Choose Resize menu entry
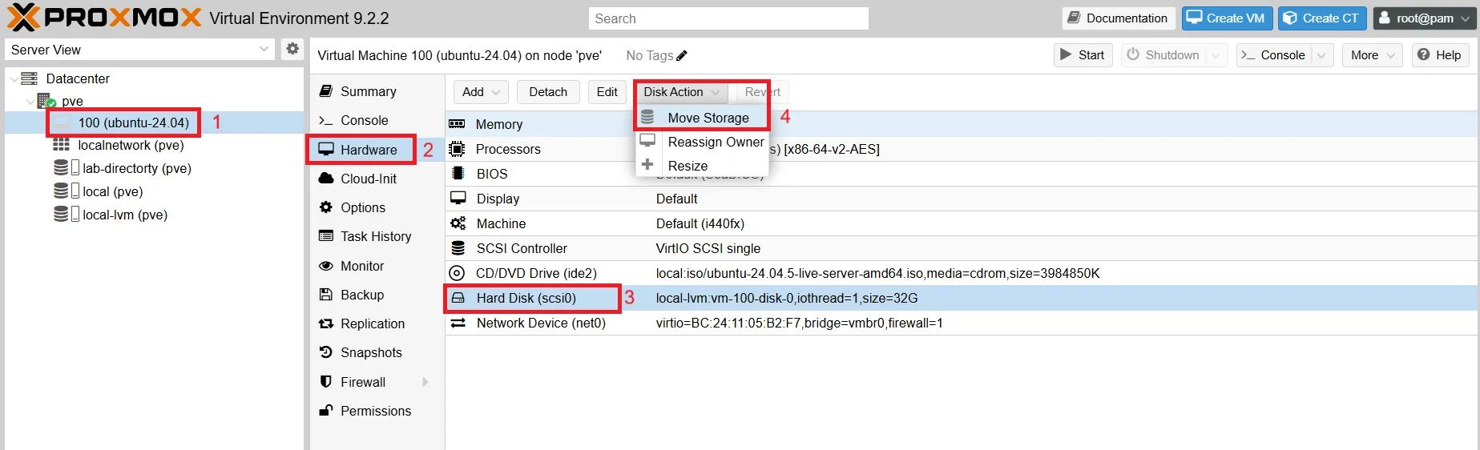Image resolution: width=1480 pixels, height=450 pixels. coord(702,166)
